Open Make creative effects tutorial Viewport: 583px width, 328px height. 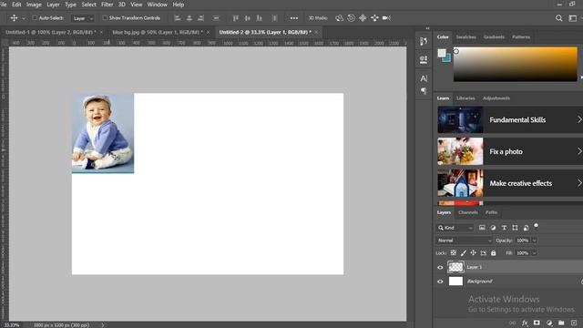pos(510,183)
